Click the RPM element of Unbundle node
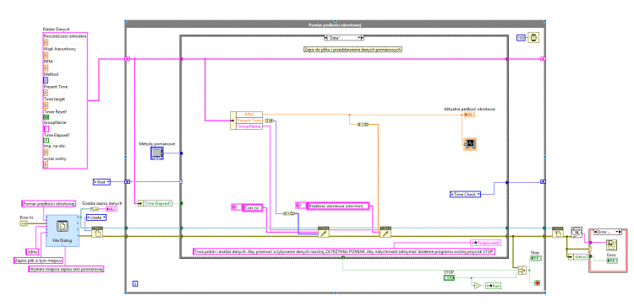The width and height of the screenshot is (634, 306). click(x=249, y=115)
